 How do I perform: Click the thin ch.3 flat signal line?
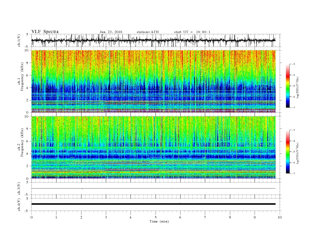pyautogui.click(x=153, y=189)
